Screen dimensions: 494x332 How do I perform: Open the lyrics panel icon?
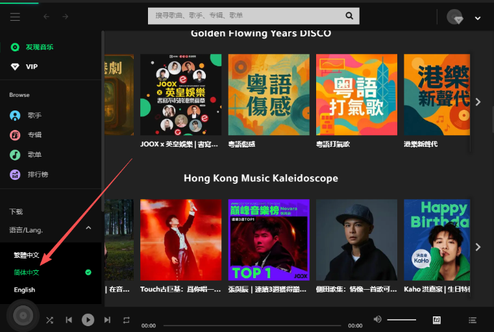point(437,320)
